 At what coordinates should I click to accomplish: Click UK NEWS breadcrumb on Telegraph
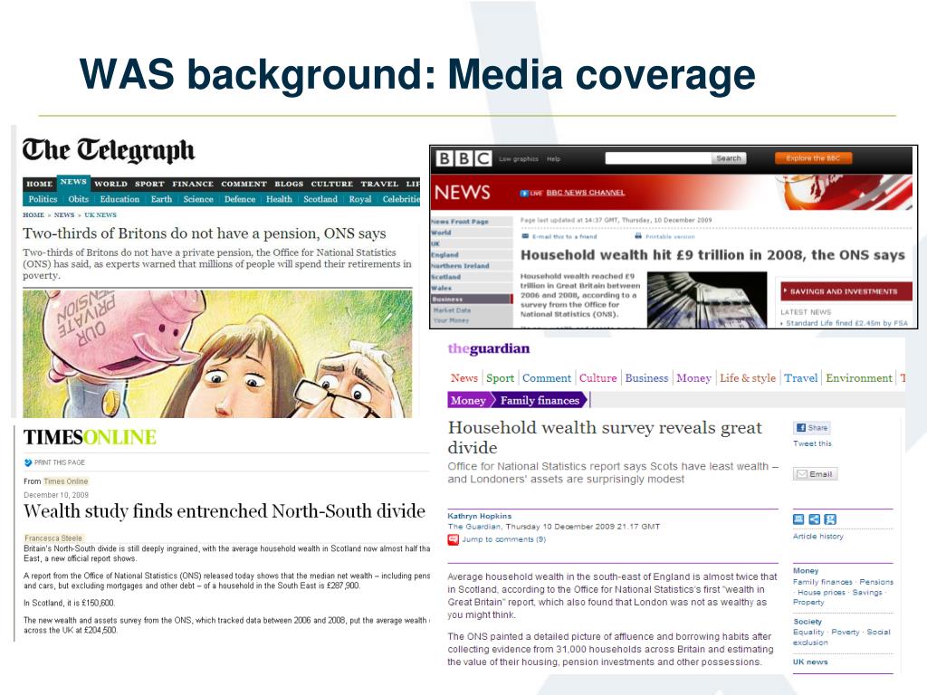pyautogui.click(x=100, y=215)
